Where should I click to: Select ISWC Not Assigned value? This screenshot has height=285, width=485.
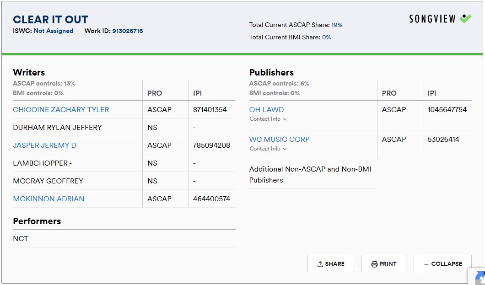pyautogui.click(x=54, y=31)
